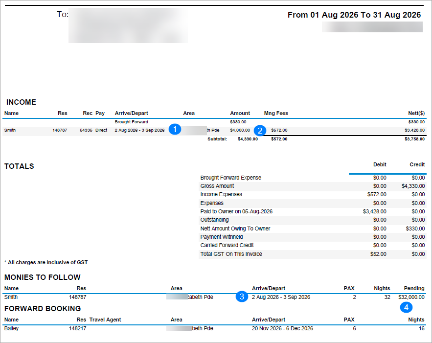Click the $3,428.00 nett value for Smith
The width and height of the screenshot is (432, 343).
(415, 130)
